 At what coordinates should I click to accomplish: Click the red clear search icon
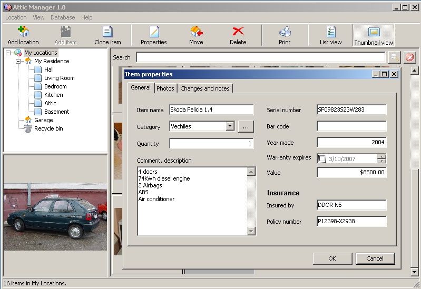(x=409, y=57)
